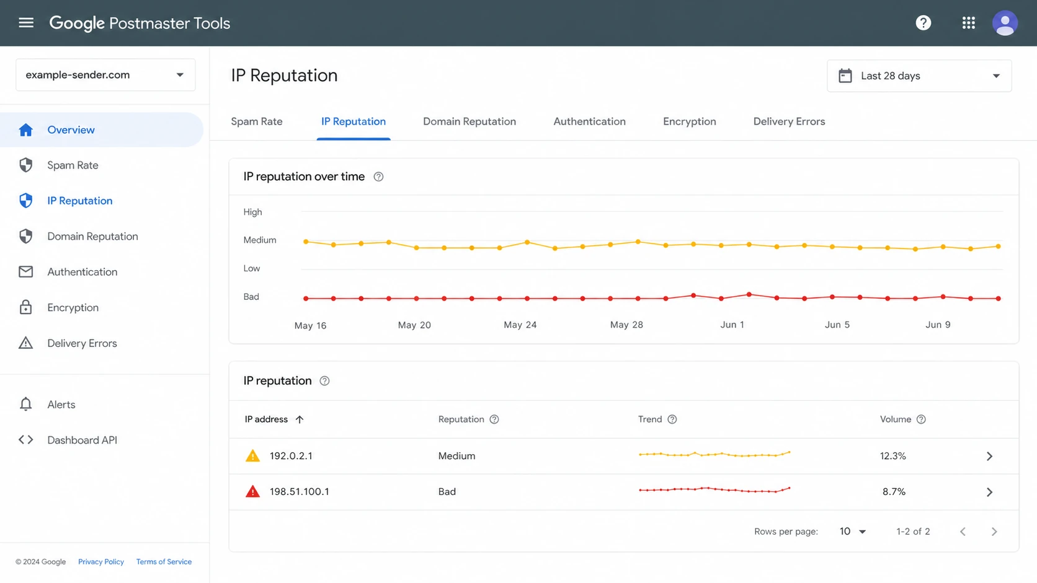
Task: Click the red warning icon for 198.51.100.1
Action: (x=252, y=492)
